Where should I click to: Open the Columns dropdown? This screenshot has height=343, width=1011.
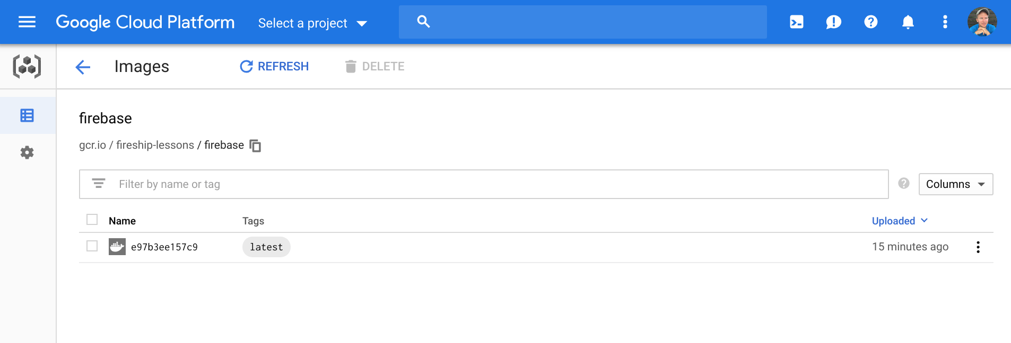click(955, 184)
